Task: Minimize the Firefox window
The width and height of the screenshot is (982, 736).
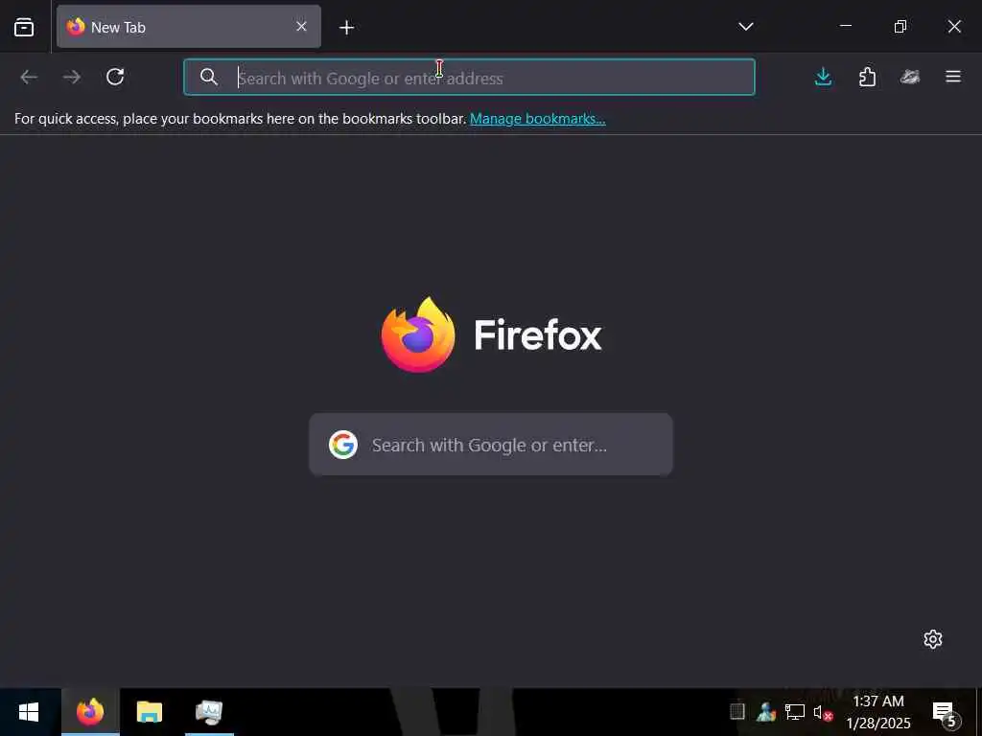Action: pos(846,26)
